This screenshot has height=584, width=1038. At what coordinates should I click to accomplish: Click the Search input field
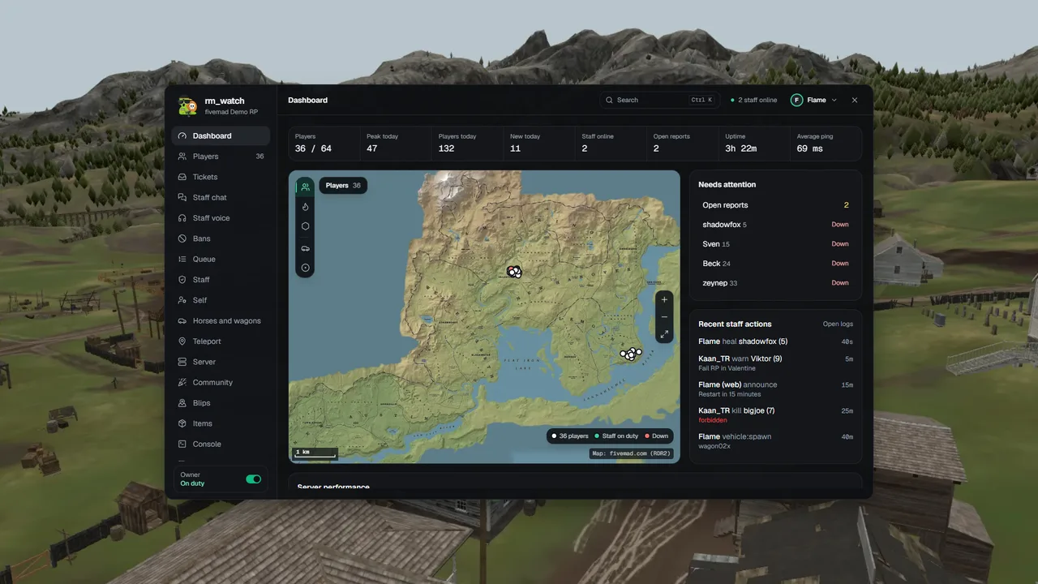659,100
